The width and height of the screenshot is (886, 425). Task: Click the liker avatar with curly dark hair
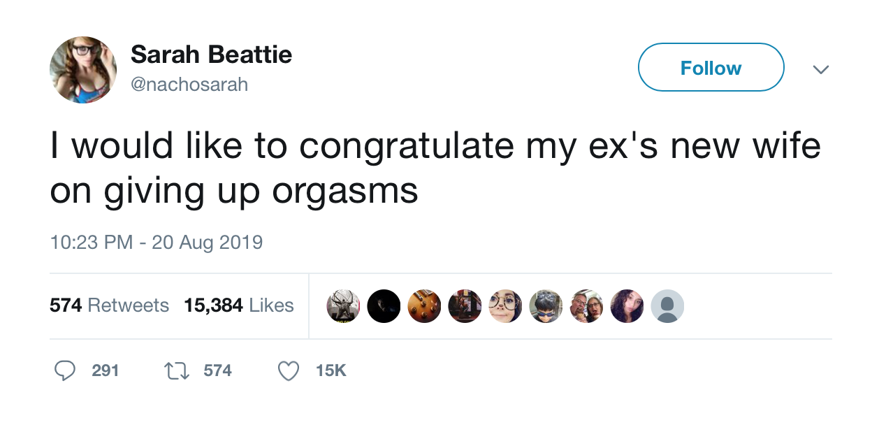[x=627, y=306]
